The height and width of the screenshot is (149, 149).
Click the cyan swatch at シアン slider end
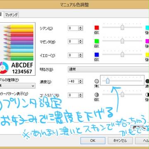[147, 28]
